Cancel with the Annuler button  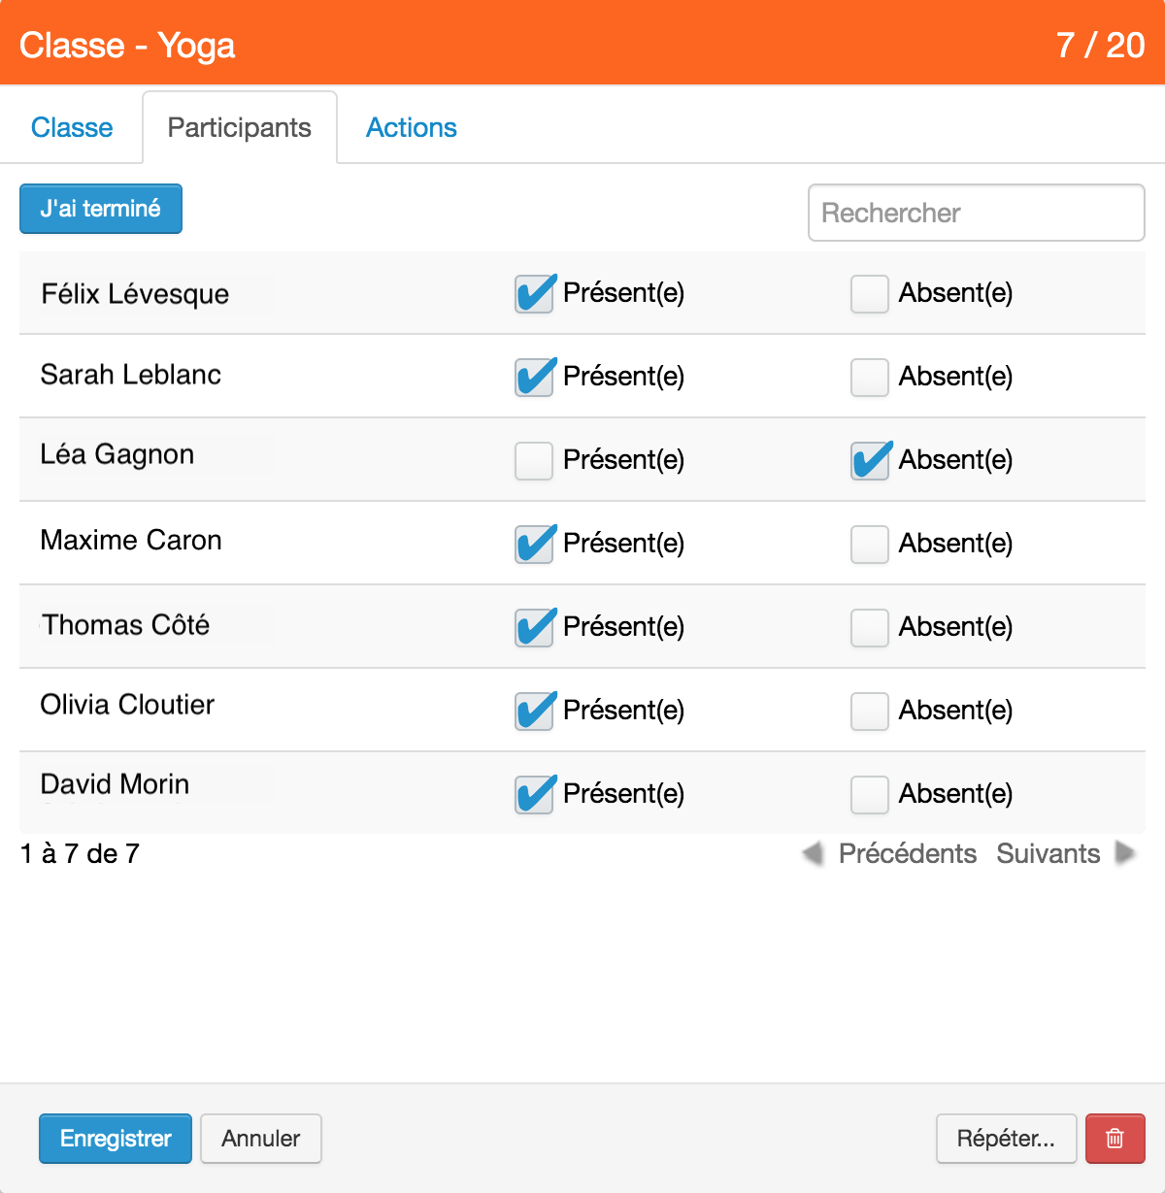pyautogui.click(x=261, y=1138)
